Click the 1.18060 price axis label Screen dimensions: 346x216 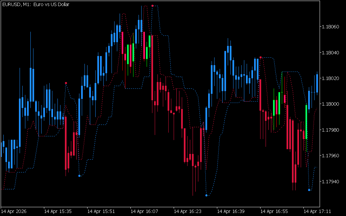(332, 27)
